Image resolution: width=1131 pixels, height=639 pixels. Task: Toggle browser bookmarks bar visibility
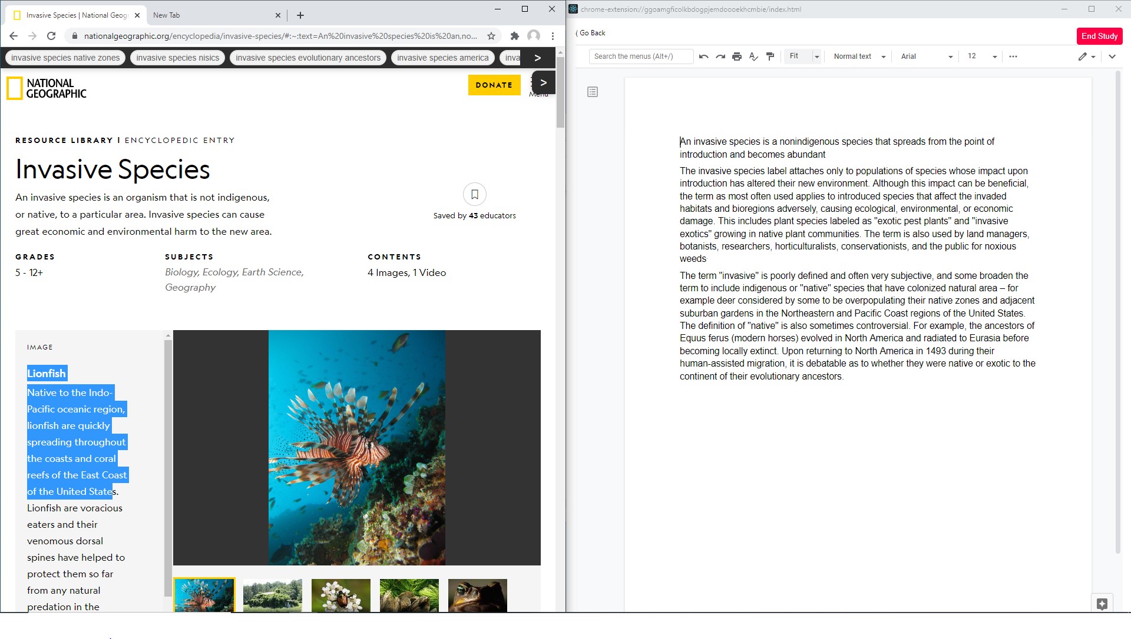pos(554,36)
